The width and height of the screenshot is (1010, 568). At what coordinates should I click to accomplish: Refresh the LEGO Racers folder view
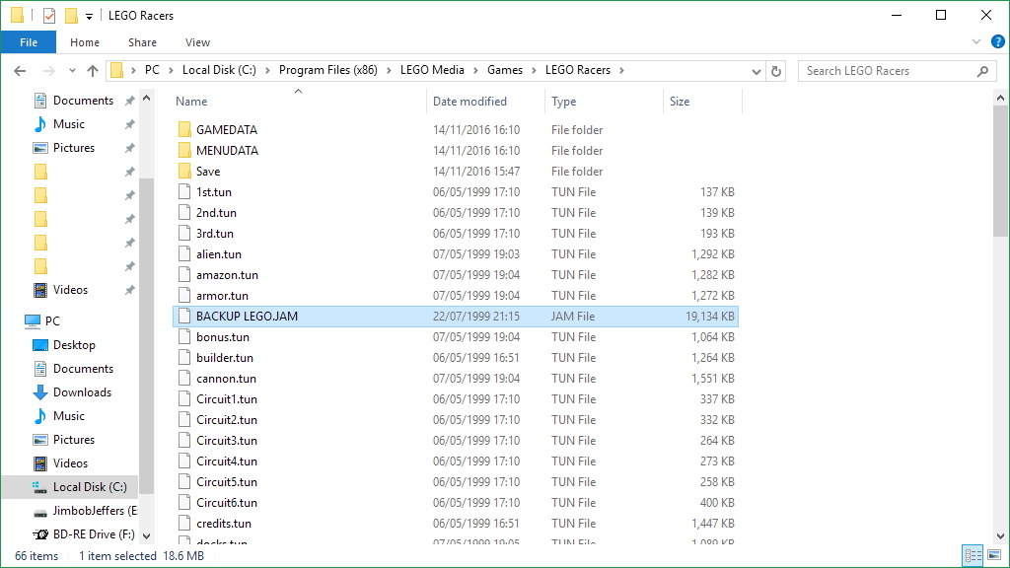pos(776,71)
